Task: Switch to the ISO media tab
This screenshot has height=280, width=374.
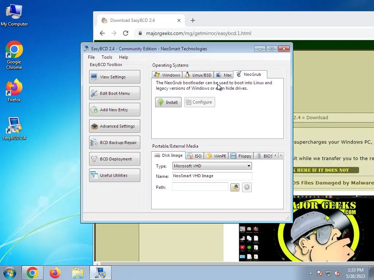Action: tap(195, 156)
